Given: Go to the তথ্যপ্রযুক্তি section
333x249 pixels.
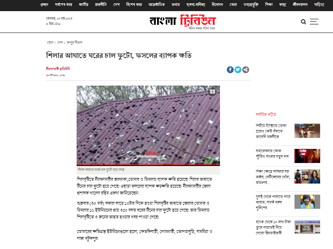Looking at the screenshot, I should (251, 4).
